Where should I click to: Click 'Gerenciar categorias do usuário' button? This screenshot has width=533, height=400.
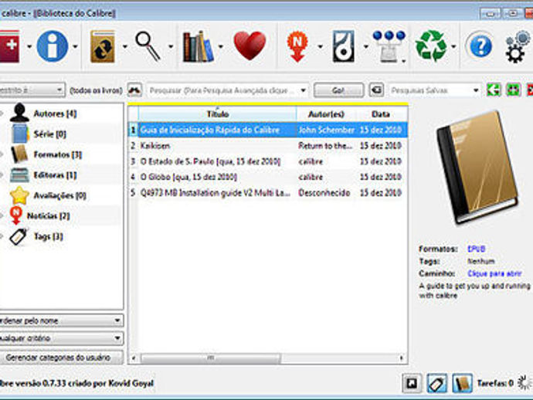tap(61, 358)
